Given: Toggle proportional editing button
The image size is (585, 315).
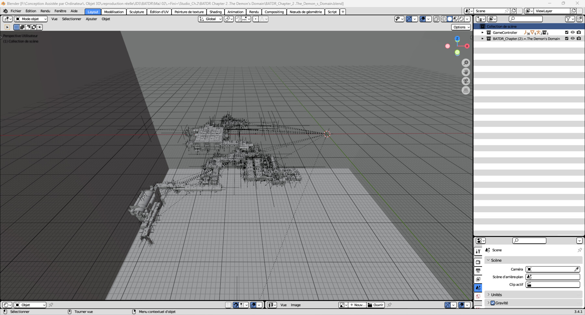Looking at the screenshot, I should [256, 19].
